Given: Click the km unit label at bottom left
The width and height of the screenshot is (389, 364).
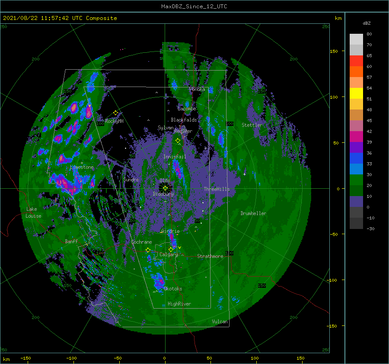Looking at the screenshot, I should [6, 359].
